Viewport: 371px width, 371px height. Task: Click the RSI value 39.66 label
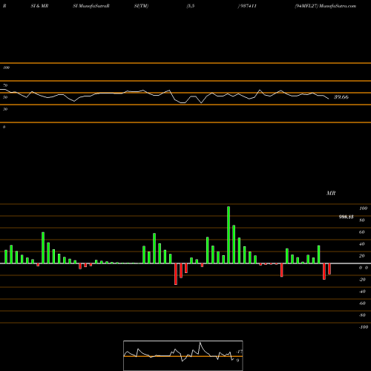[x=341, y=97]
